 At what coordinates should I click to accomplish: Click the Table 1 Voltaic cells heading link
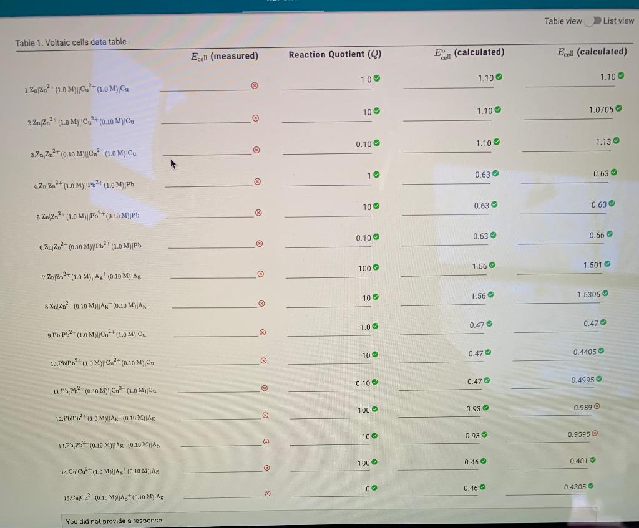(x=71, y=42)
